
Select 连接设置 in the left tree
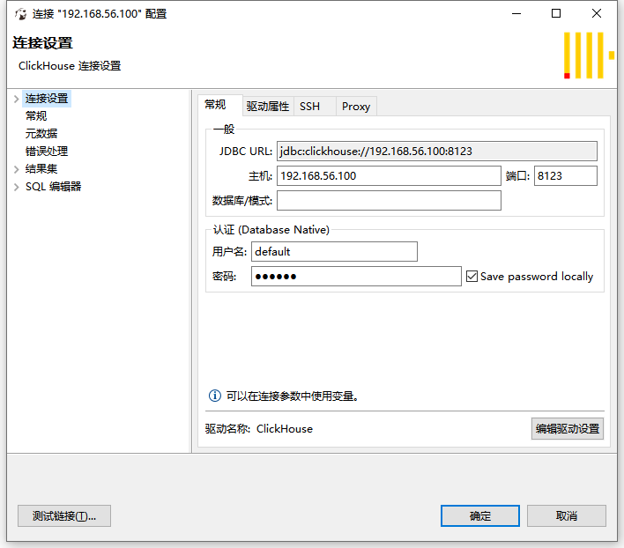click(47, 99)
